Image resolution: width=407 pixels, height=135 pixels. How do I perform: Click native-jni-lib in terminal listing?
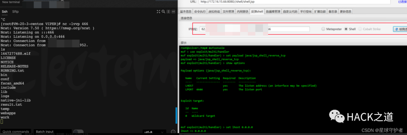tap(15, 100)
